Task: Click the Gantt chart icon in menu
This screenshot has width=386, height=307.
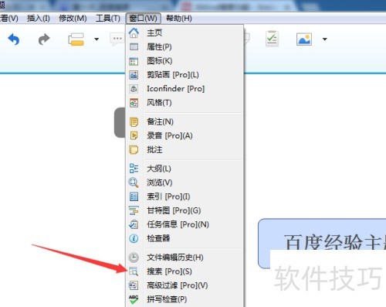Action: click(x=134, y=210)
